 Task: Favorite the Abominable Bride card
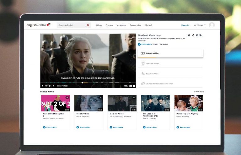[x=167, y=97]
